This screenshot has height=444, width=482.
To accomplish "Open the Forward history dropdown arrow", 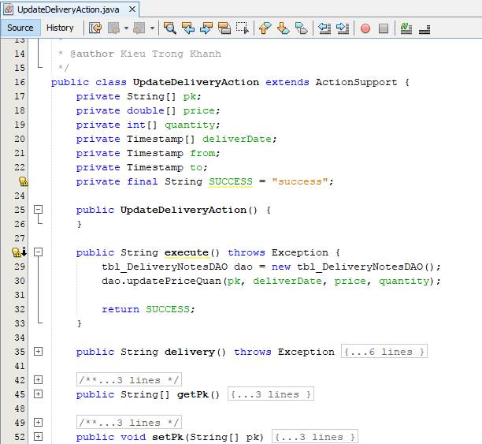I will pyautogui.click(x=152, y=28).
